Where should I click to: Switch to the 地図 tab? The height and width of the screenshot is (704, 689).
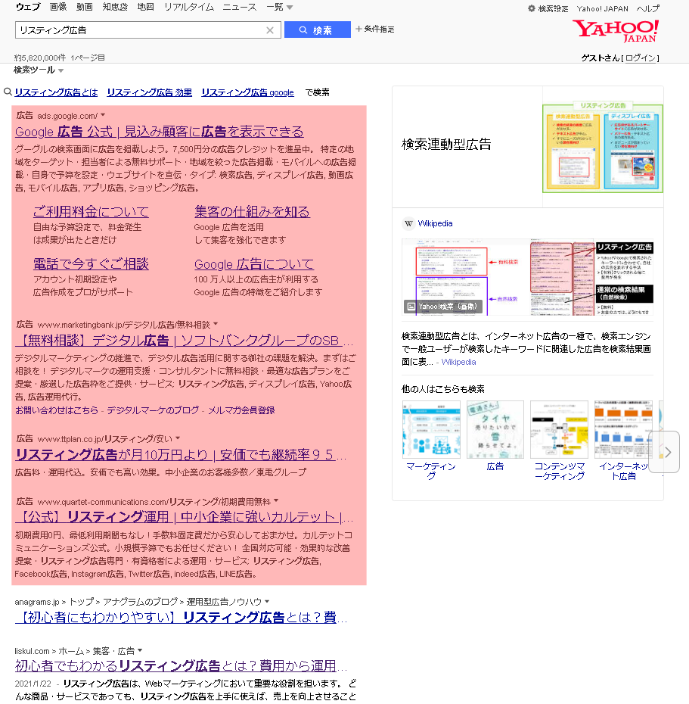tap(145, 7)
